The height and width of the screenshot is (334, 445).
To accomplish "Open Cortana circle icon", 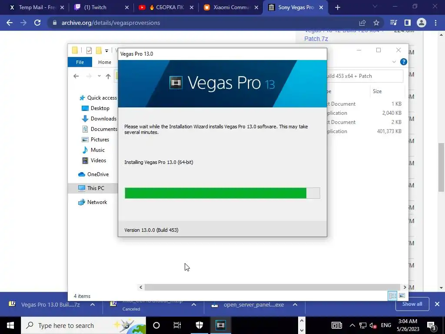I will coord(156,325).
